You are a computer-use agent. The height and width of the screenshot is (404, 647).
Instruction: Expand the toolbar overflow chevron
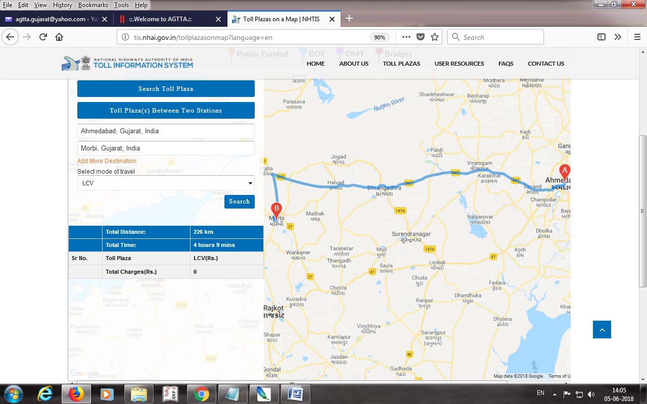coord(618,37)
